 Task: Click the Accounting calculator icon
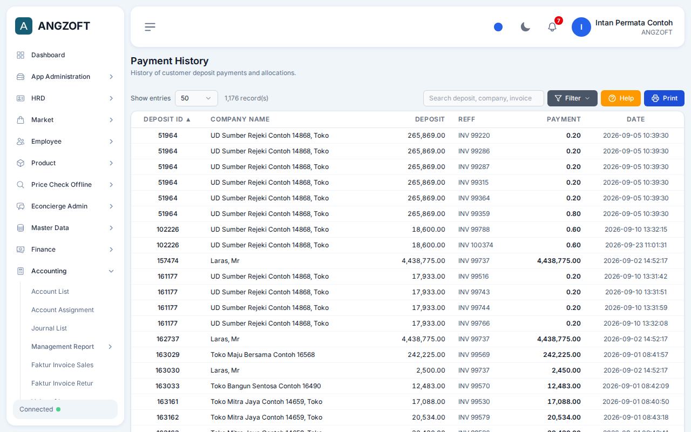(x=21, y=271)
